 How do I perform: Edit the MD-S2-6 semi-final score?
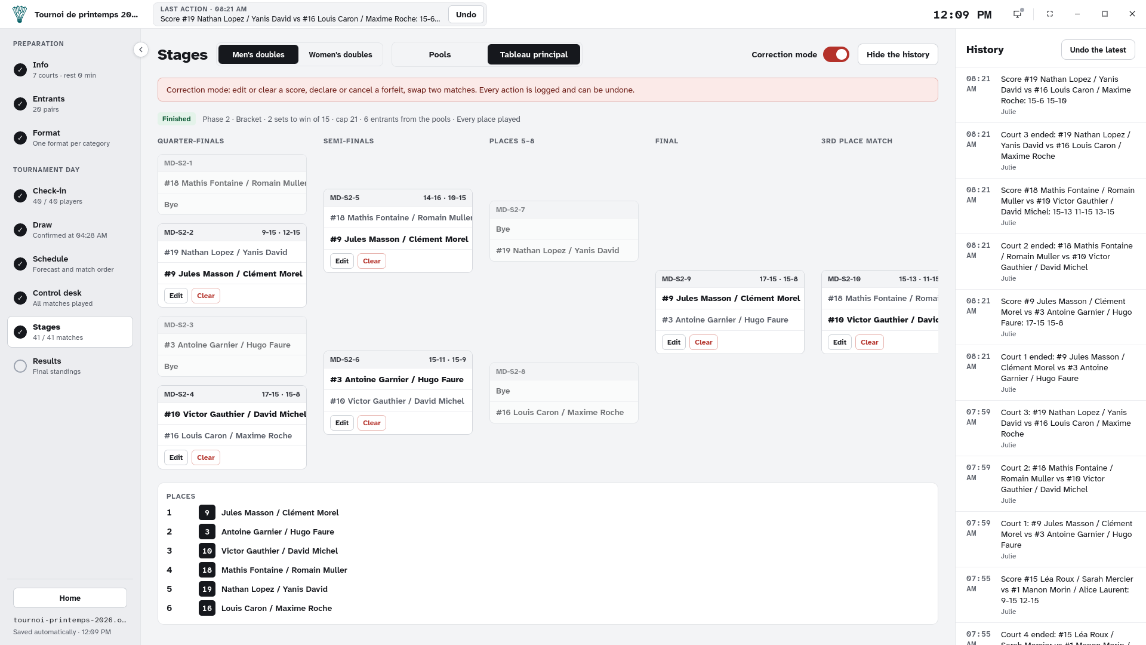tap(342, 423)
